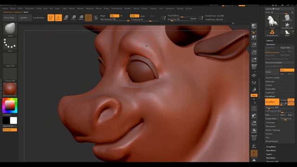This screenshot has width=297, height=167.
Task: Select the dog tool thumbnail
Action: 272,21
